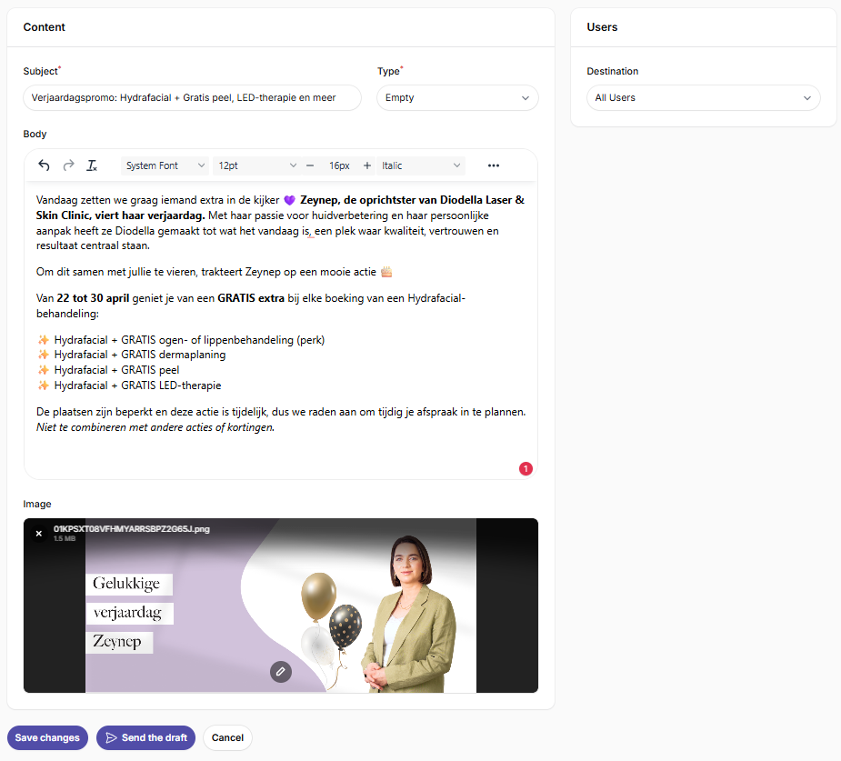Open the Destination dropdown showing All Users
Viewport: 841px width, 761px height.
[x=703, y=97]
